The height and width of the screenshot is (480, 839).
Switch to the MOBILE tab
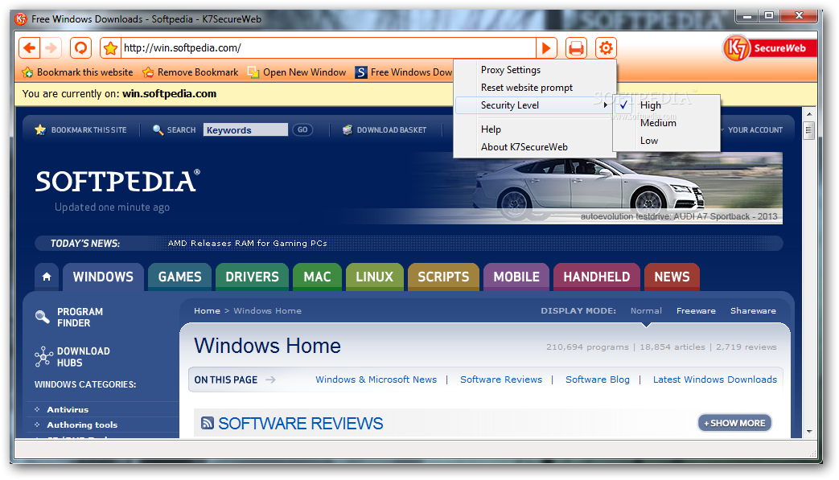(x=516, y=277)
